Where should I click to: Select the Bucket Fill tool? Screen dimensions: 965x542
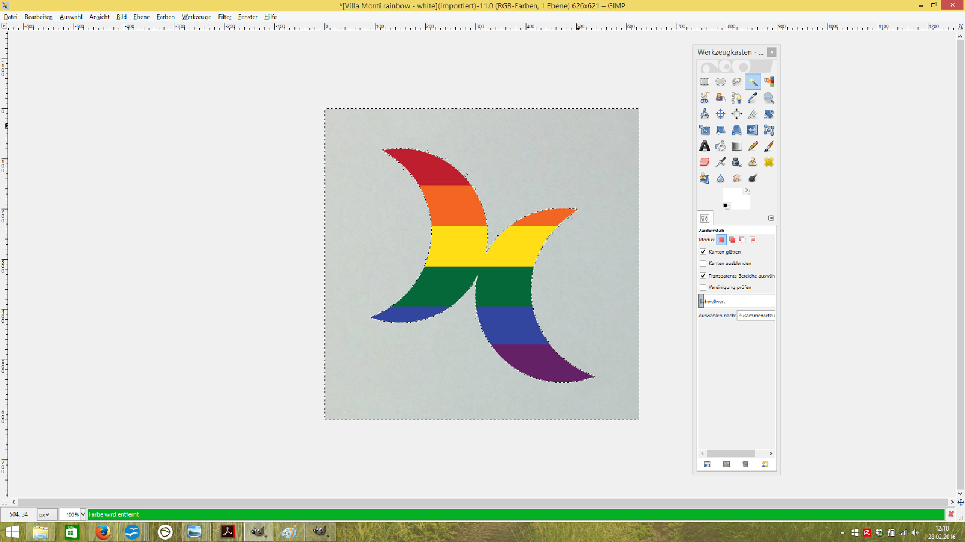(721, 146)
